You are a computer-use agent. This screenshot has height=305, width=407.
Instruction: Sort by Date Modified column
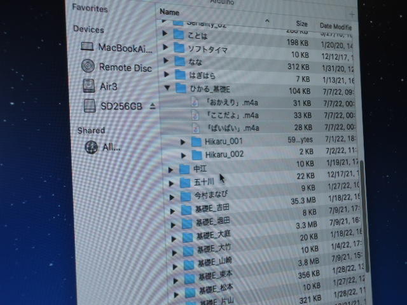336,26
